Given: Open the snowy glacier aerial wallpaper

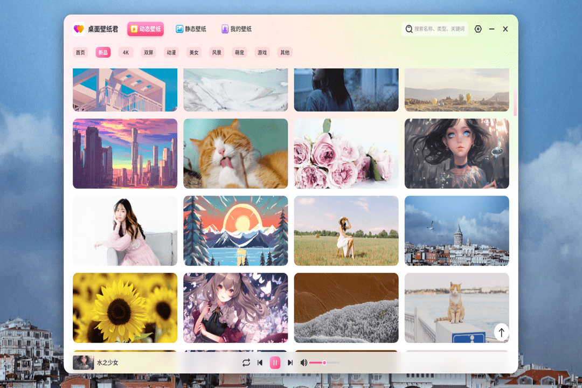Looking at the screenshot, I should pos(235,90).
